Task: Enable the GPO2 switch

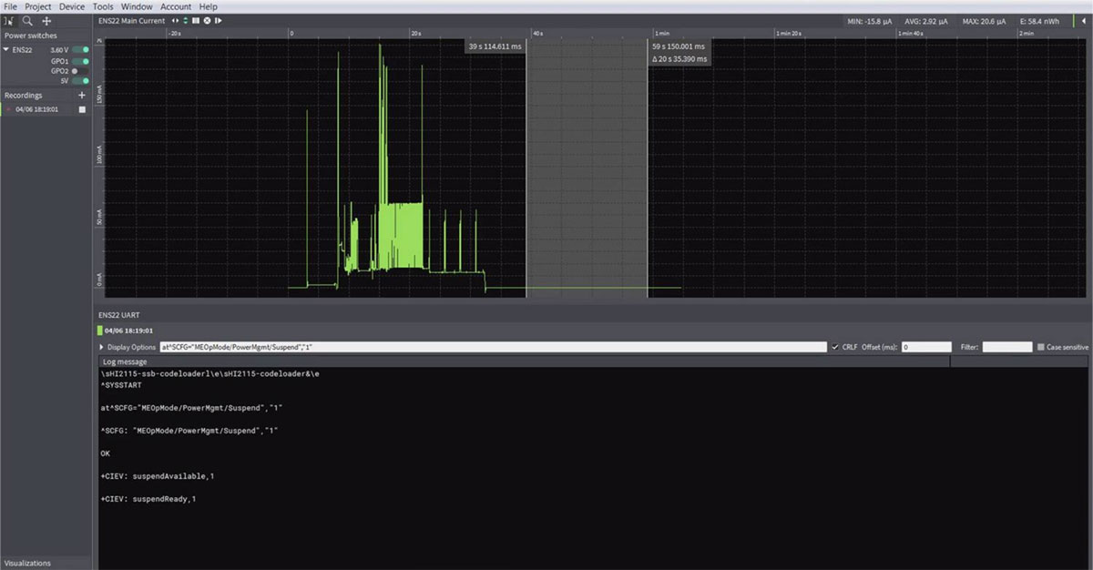Action: (x=80, y=70)
